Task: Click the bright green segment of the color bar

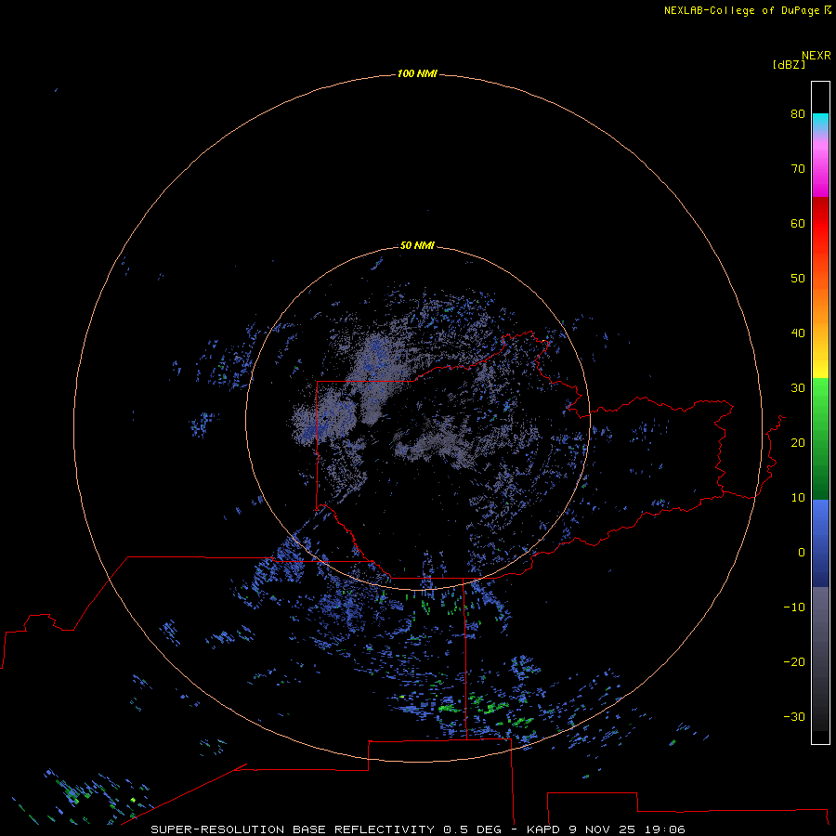Action: tap(820, 395)
